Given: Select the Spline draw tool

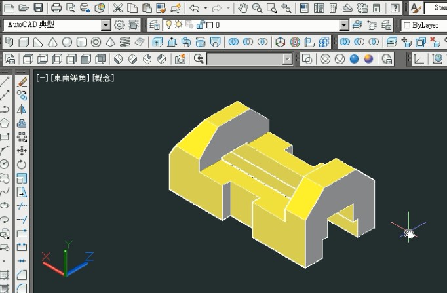Looking at the screenshot, I should (x=5, y=192).
